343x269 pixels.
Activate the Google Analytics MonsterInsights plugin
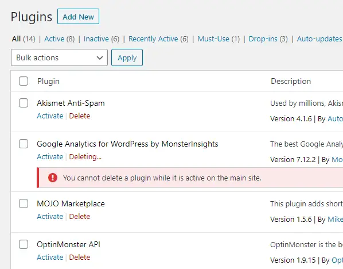coord(50,156)
